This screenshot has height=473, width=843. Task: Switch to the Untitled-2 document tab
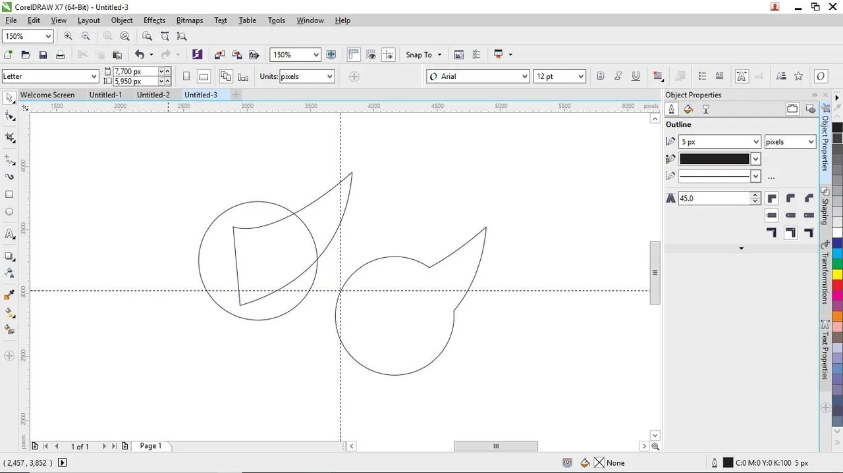[153, 95]
